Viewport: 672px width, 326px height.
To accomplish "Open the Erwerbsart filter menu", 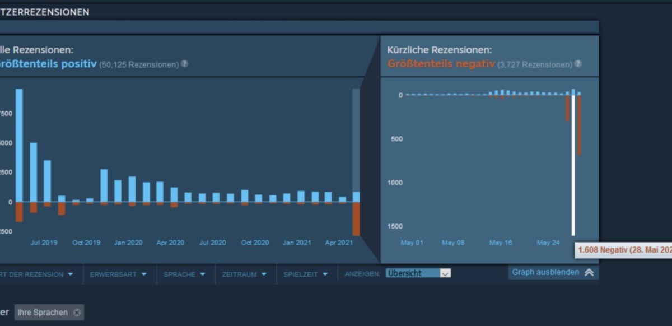I will click(118, 274).
